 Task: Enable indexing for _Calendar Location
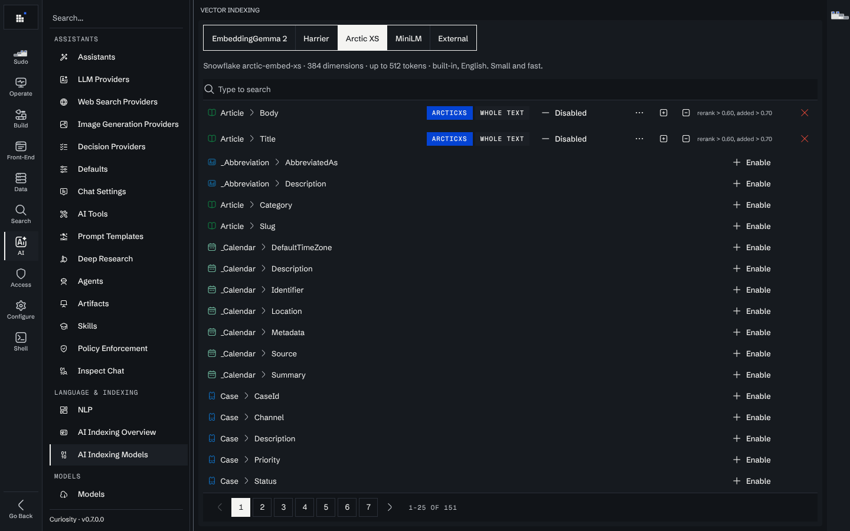(x=751, y=311)
